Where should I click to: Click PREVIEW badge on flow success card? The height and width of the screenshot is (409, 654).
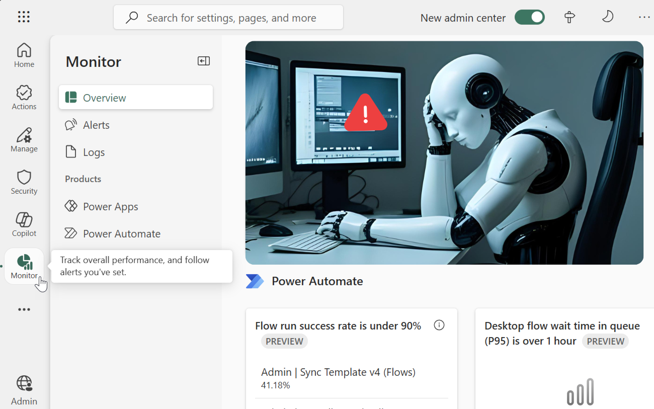point(284,341)
